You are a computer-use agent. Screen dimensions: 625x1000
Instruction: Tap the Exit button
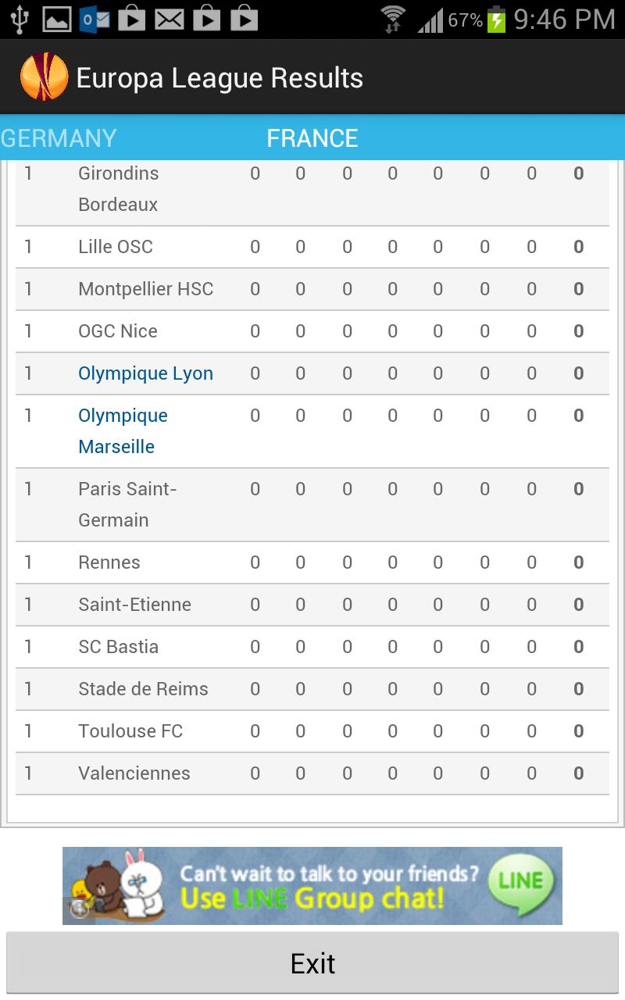[312, 962]
